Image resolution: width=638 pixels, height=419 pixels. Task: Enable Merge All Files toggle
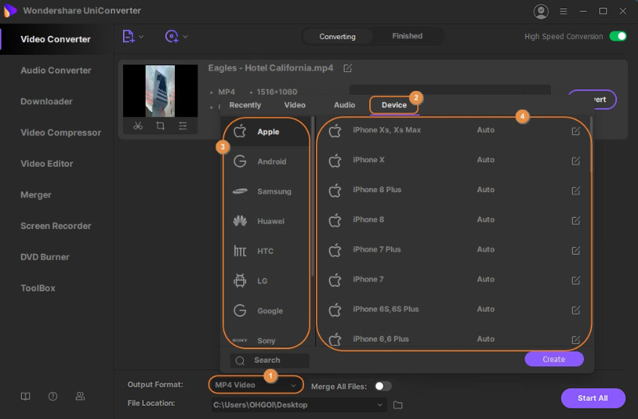[x=383, y=386]
